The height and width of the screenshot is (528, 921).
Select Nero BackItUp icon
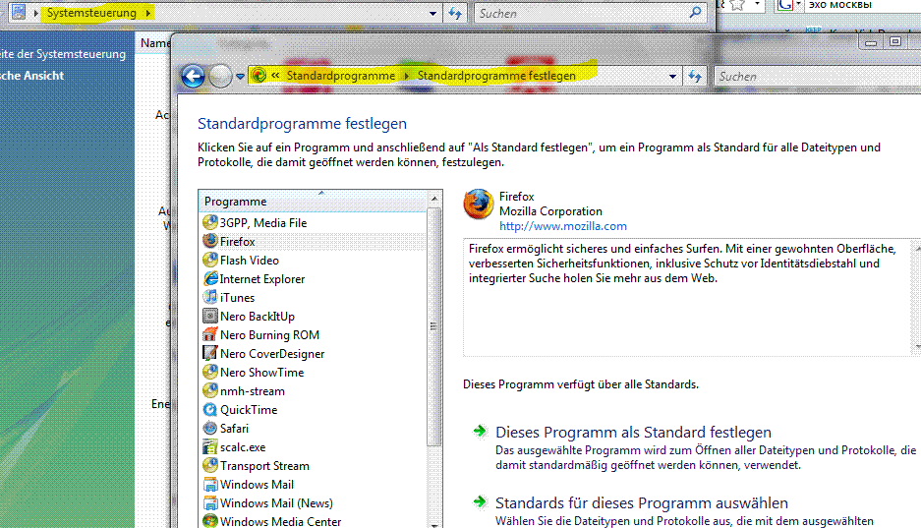[x=210, y=316]
